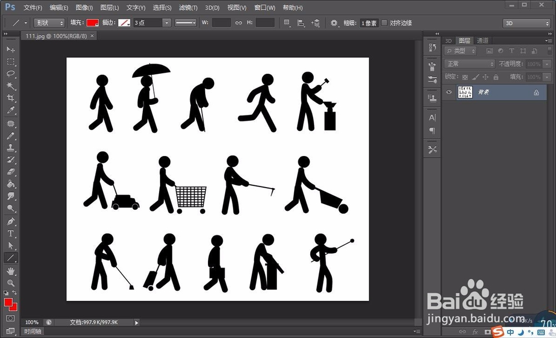The width and height of the screenshot is (556, 338).
Task: Toggle lock transparent pixels
Action: point(465,77)
